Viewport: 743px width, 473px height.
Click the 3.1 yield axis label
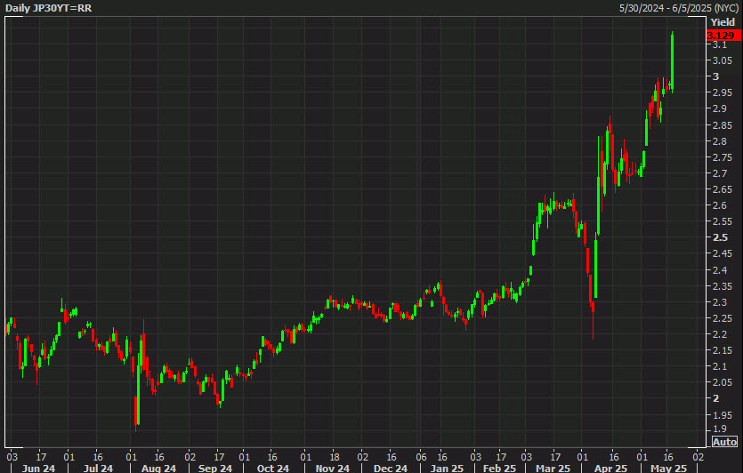pos(720,44)
